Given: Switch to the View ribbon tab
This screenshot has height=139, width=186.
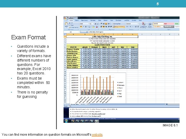Looking at the screenshot, I should [112, 20].
